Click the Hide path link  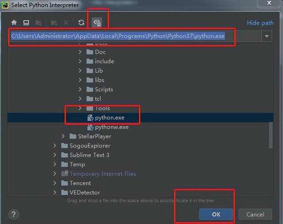260,23
